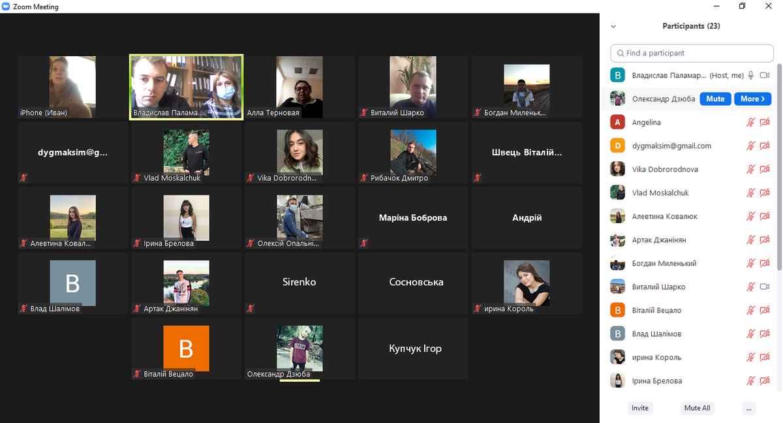Open More options for Олександр Дзюба

(752, 99)
